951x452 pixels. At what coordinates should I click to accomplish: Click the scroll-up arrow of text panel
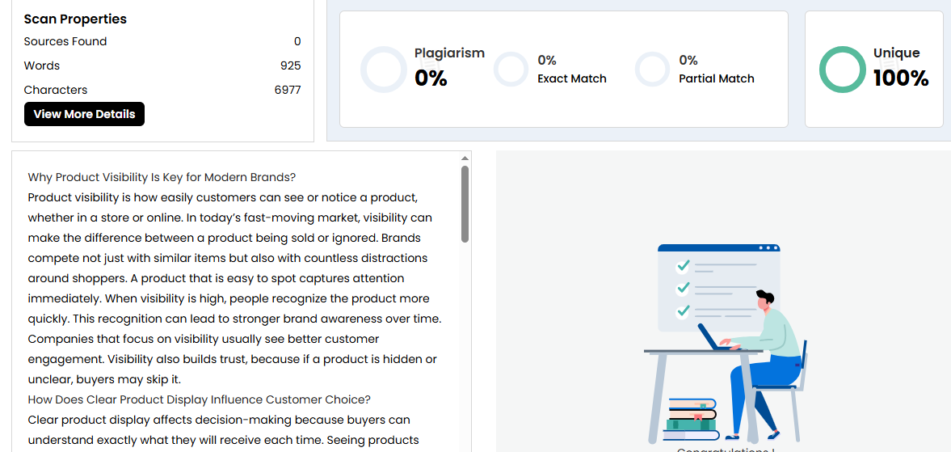tap(465, 158)
